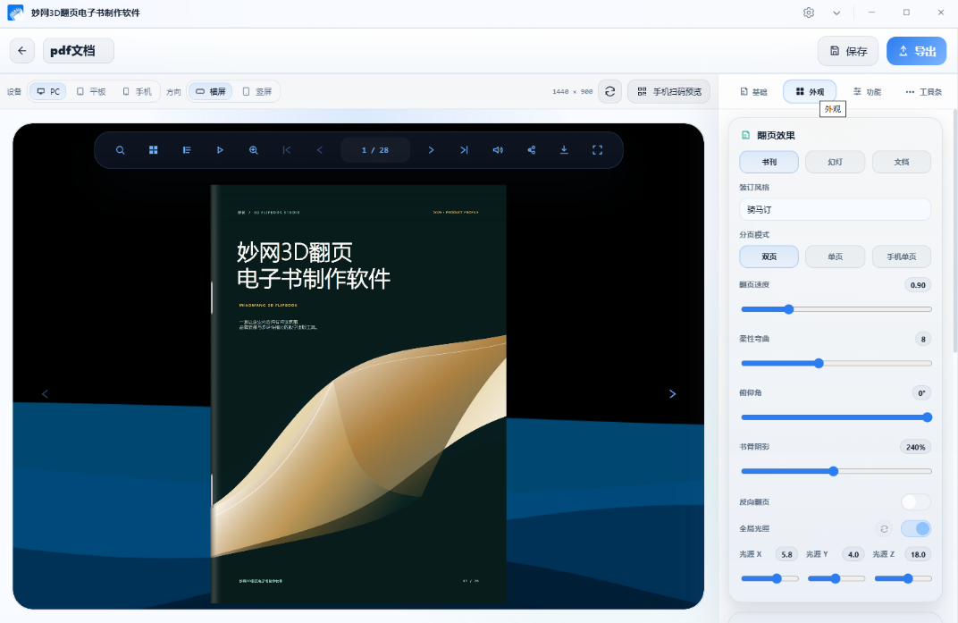Select 平板 tablet device preview
Screen dimensions: 958x623
pyautogui.click(x=91, y=92)
